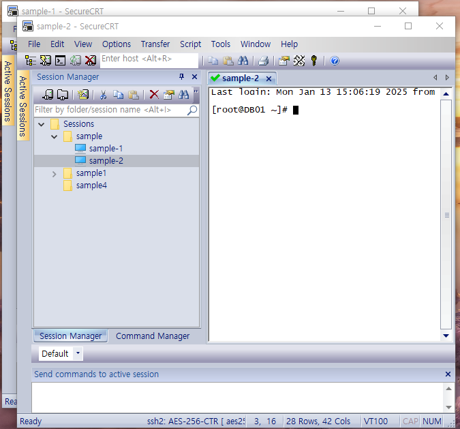Select the sample4 folder
The height and width of the screenshot is (429, 460).
[91, 186]
